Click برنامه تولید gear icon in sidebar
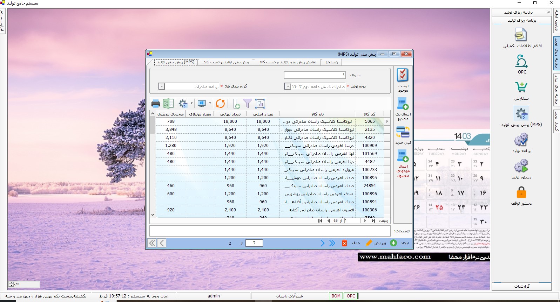 click(x=521, y=140)
